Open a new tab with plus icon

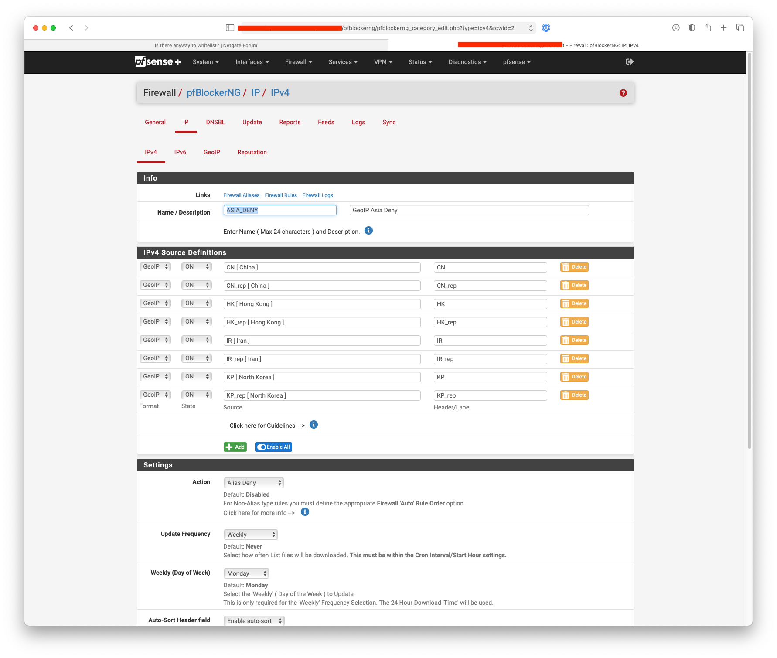click(x=723, y=28)
